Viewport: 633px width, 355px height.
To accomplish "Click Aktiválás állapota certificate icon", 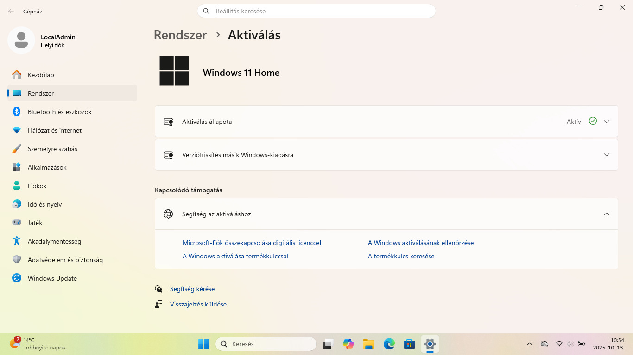I will click(168, 122).
